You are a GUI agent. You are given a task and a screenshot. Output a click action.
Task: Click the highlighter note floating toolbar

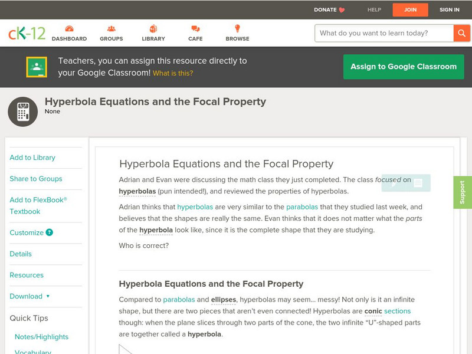[407, 183]
